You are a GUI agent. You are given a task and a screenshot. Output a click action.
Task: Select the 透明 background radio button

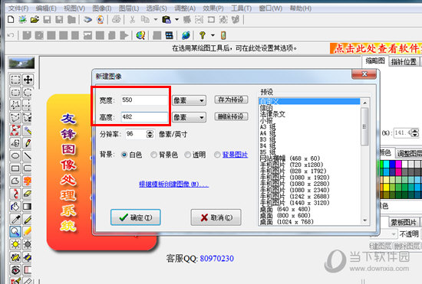click(187, 155)
